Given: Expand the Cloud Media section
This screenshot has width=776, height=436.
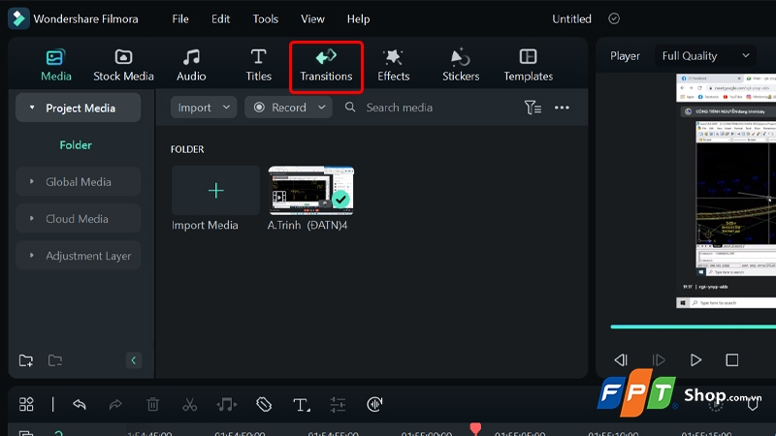Looking at the screenshot, I should (32, 219).
